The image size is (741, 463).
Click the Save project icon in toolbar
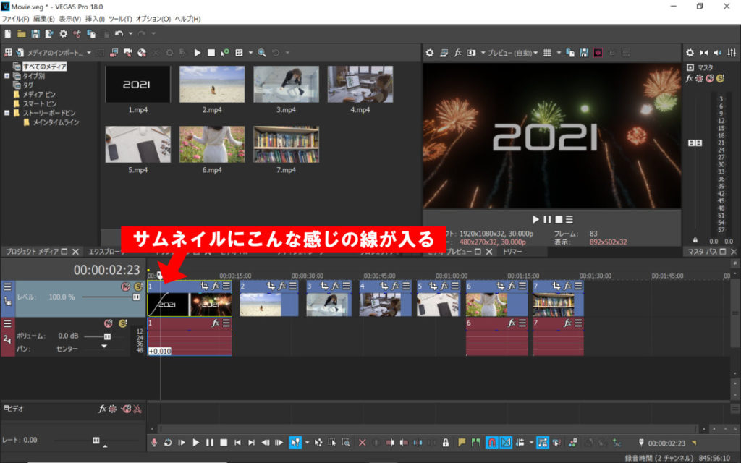click(35, 33)
